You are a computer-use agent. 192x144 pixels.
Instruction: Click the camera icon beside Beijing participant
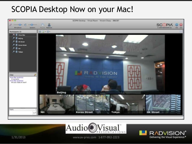click(17, 38)
